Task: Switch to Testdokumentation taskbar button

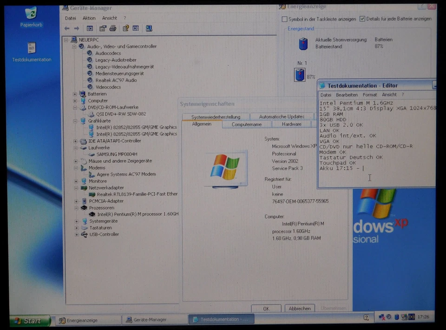Action: [221, 319]
